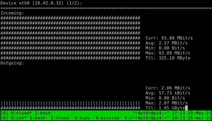This screenshot has height=121, width=212.
Task: Click the 'Incoming:' label
Action: point(12,13)
